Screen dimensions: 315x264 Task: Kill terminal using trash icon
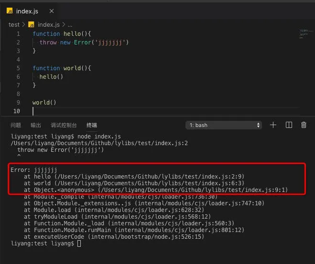pos(304,125)
